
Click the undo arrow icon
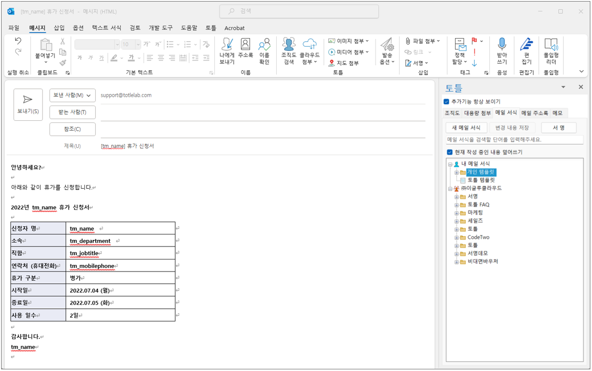pyautogui.click(x=18, y=41)
